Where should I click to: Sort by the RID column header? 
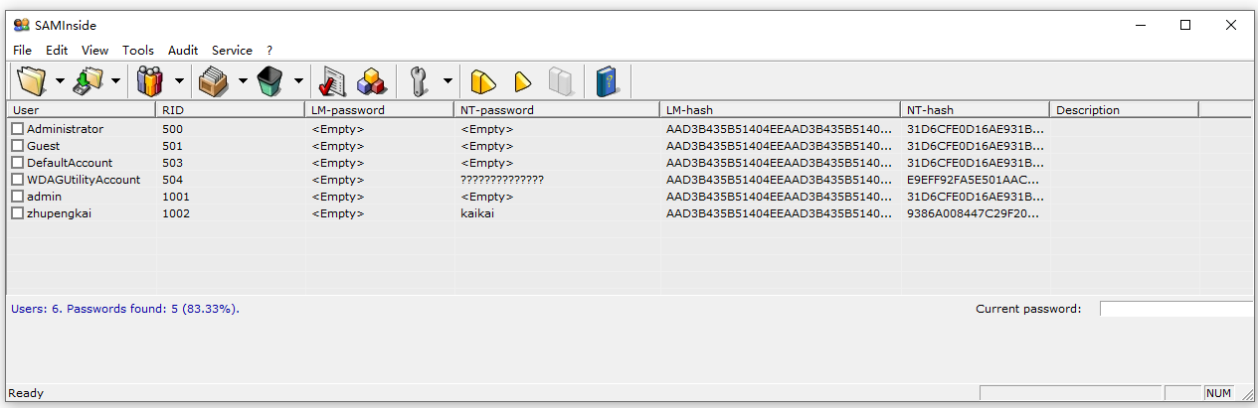coord(230,110)
